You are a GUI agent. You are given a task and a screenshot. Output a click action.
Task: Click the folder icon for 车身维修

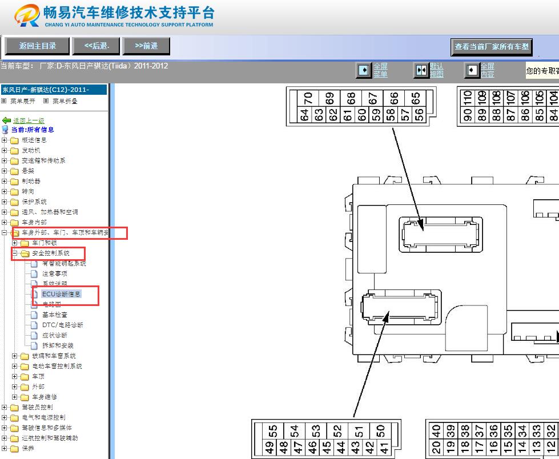click(x=25, y=397)
